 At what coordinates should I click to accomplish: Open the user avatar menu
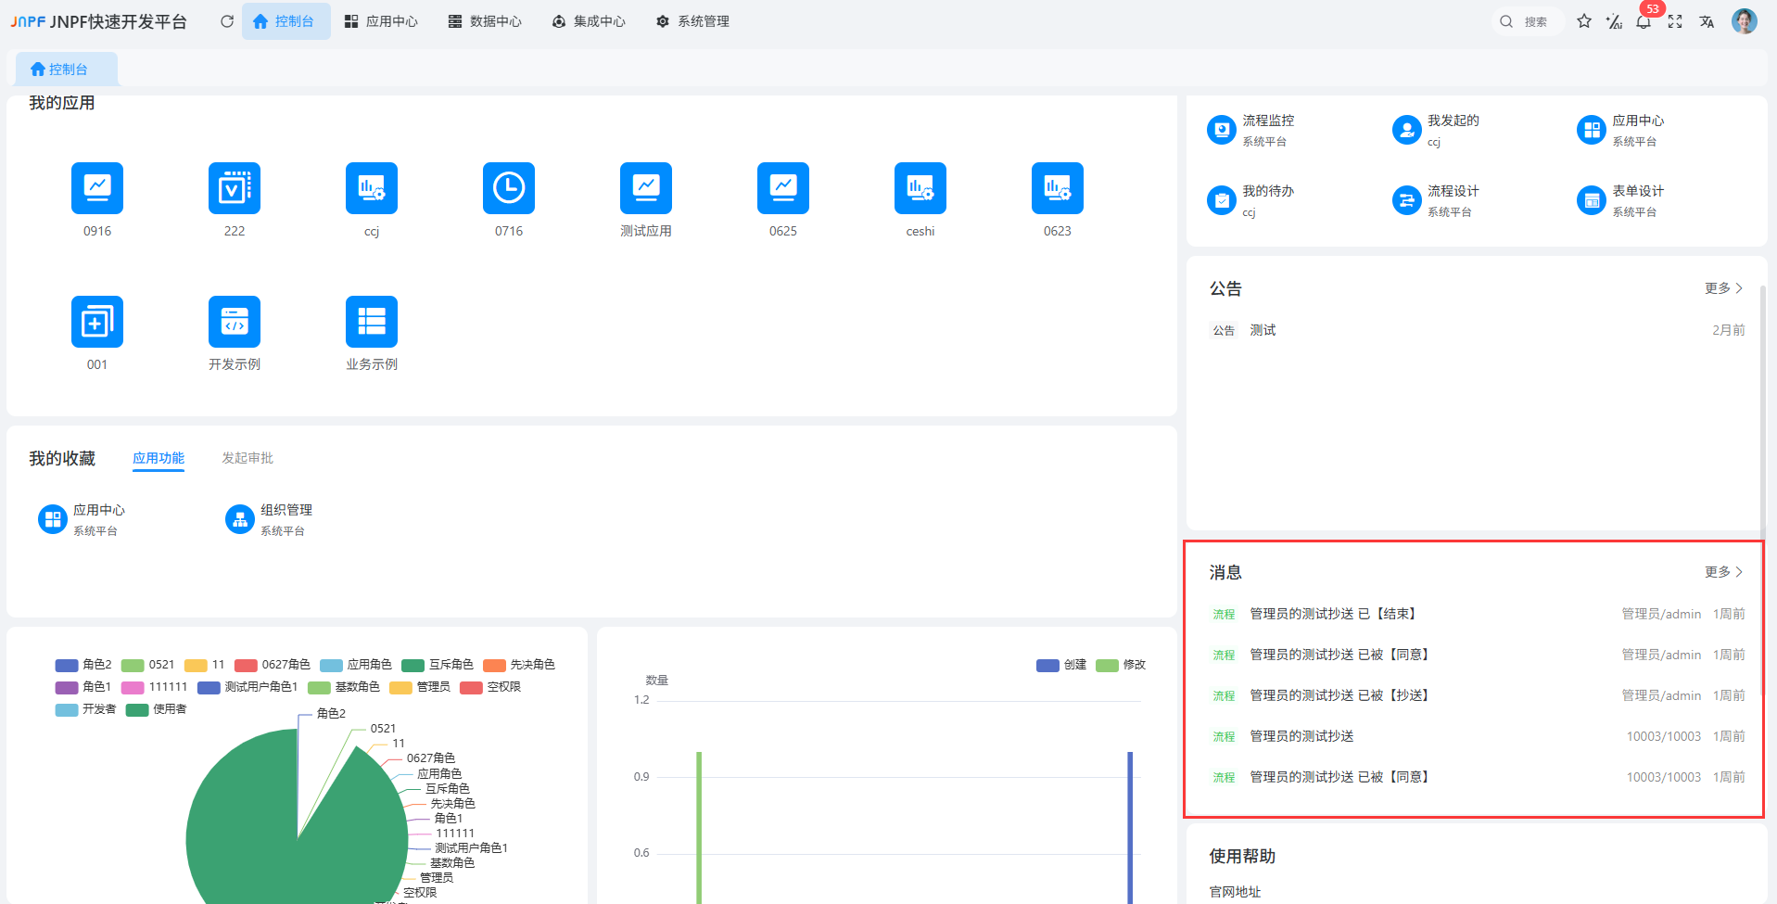[1744, 21]
